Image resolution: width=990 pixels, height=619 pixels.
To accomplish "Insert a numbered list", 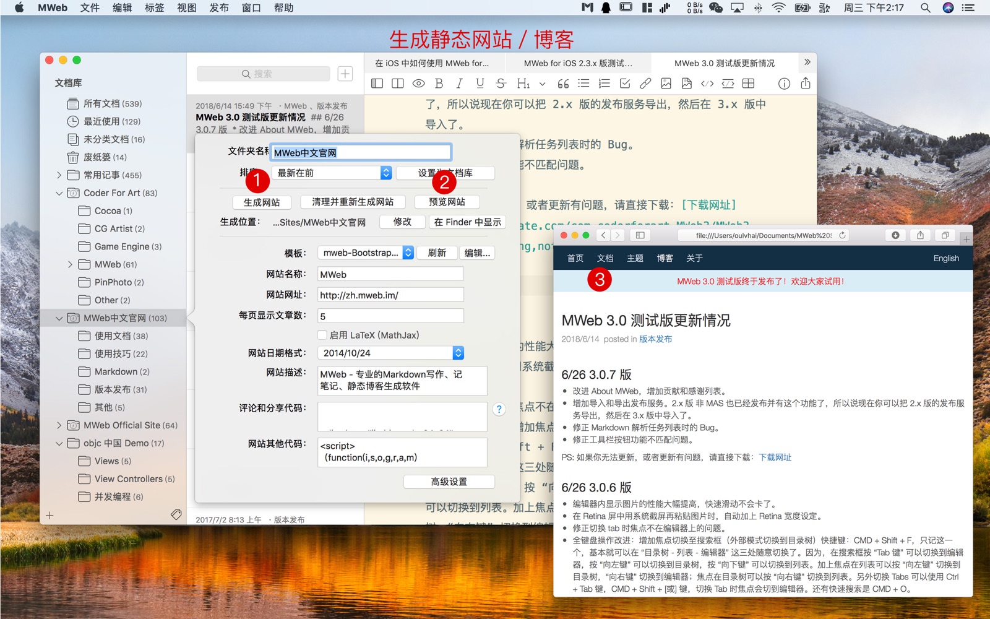I will coord(605,84).
